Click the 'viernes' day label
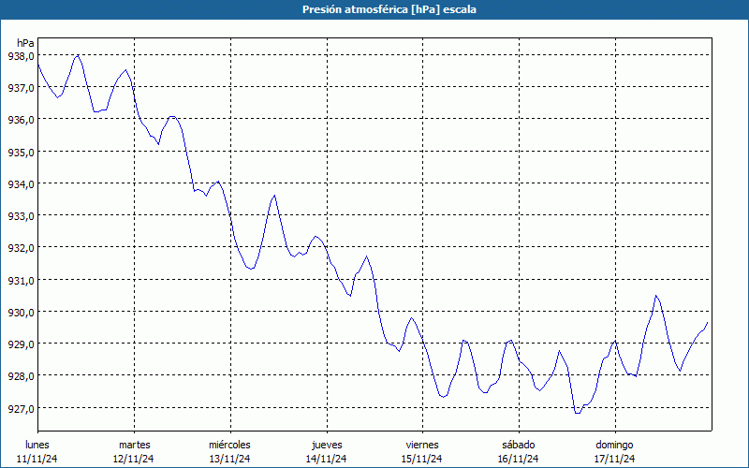 422,445
